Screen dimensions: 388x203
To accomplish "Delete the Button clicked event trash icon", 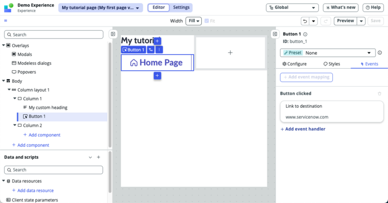I will coord(379,94).
